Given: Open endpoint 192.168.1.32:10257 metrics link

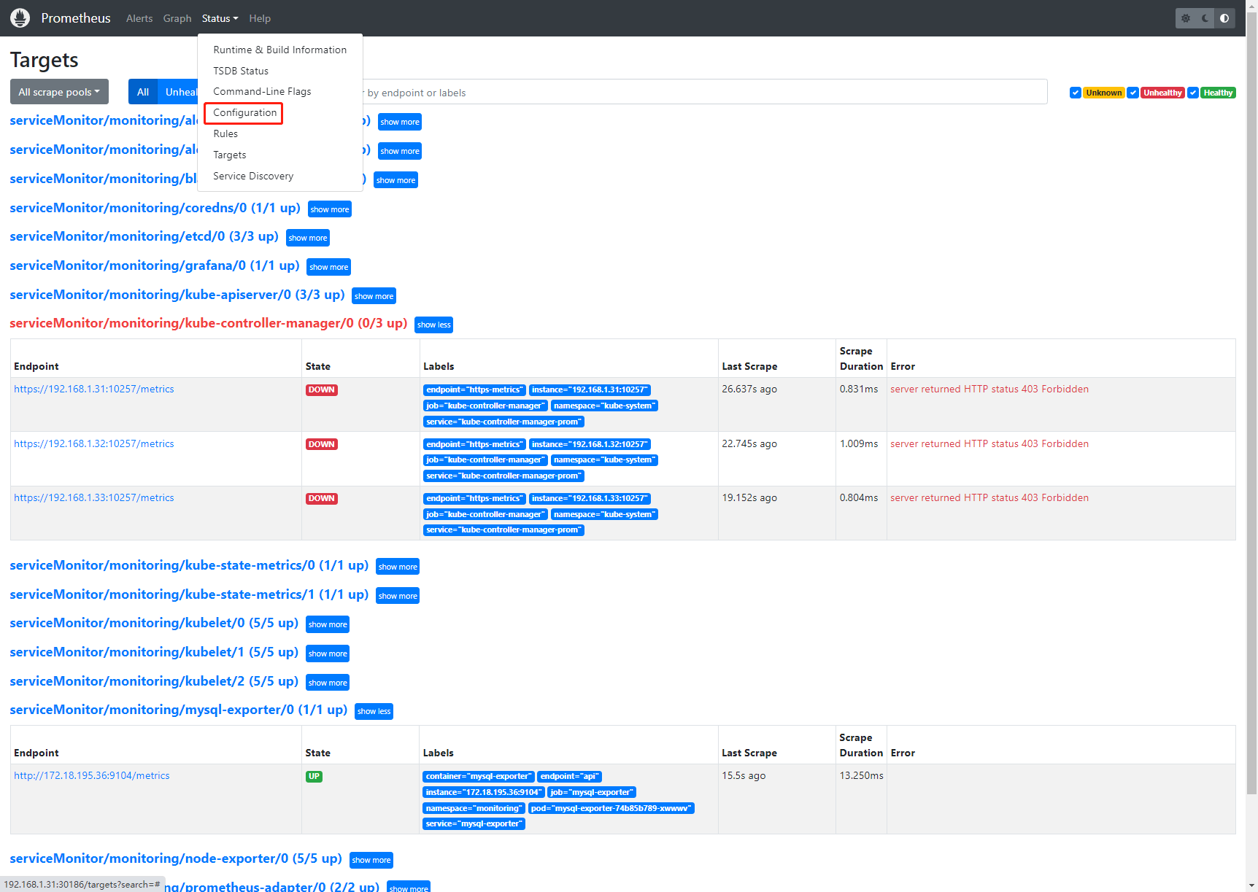Looking at the screenshot, I should pyautogui.click(x=94, y=443).
